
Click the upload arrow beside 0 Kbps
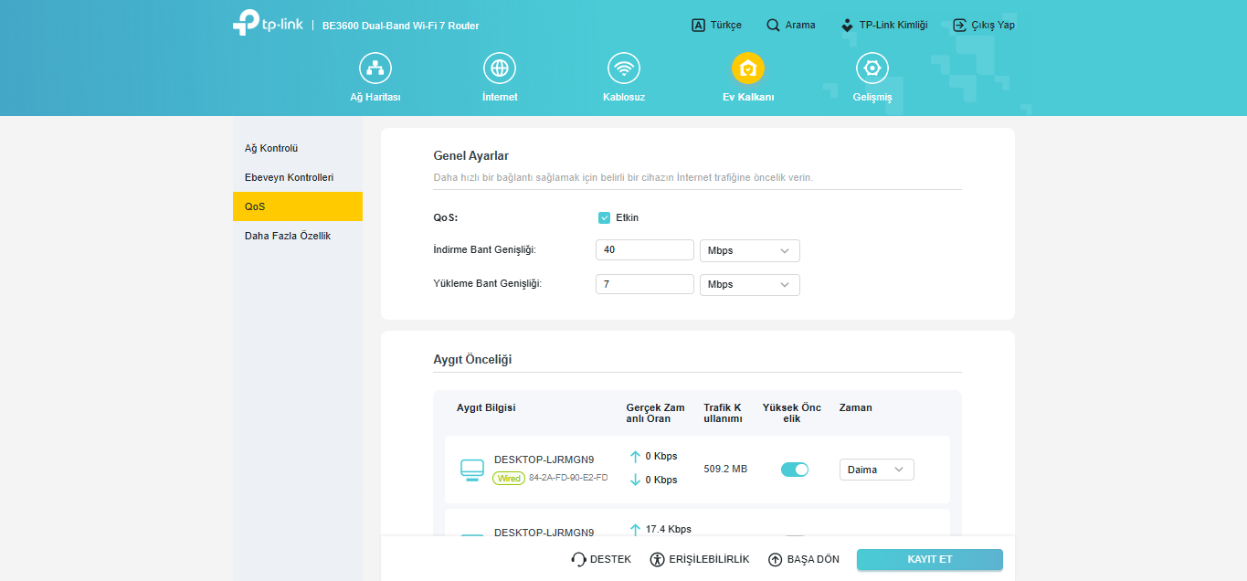click(635, 456)
